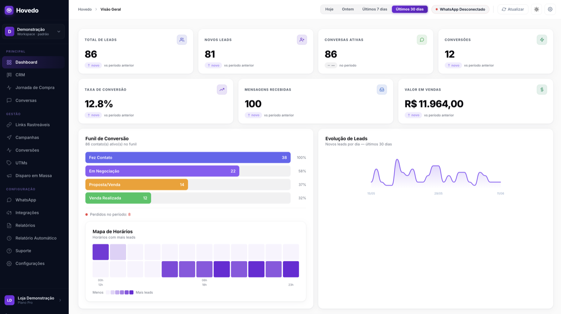Click the Links Rastreáveis link icon
Viewport: 561px width, 314px height.
(9, 125)
